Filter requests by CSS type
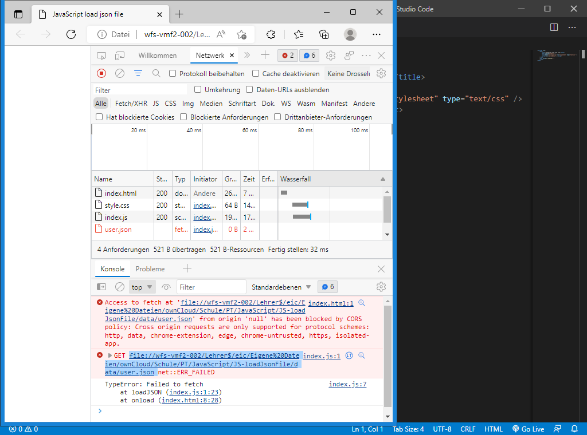The width and height of the screenshot is (587, 435). click(x=170, y=104)
